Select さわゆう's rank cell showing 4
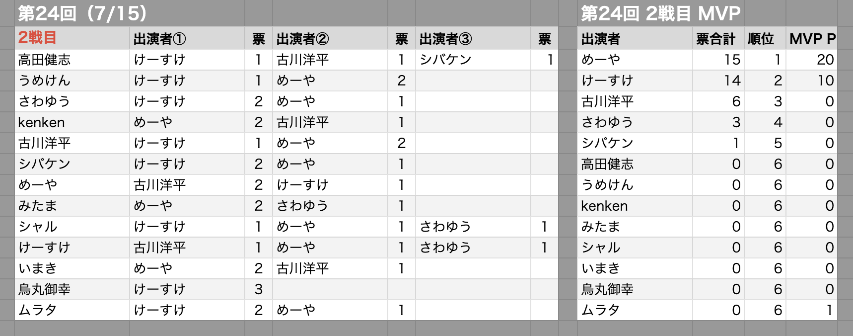 point(765,122)
